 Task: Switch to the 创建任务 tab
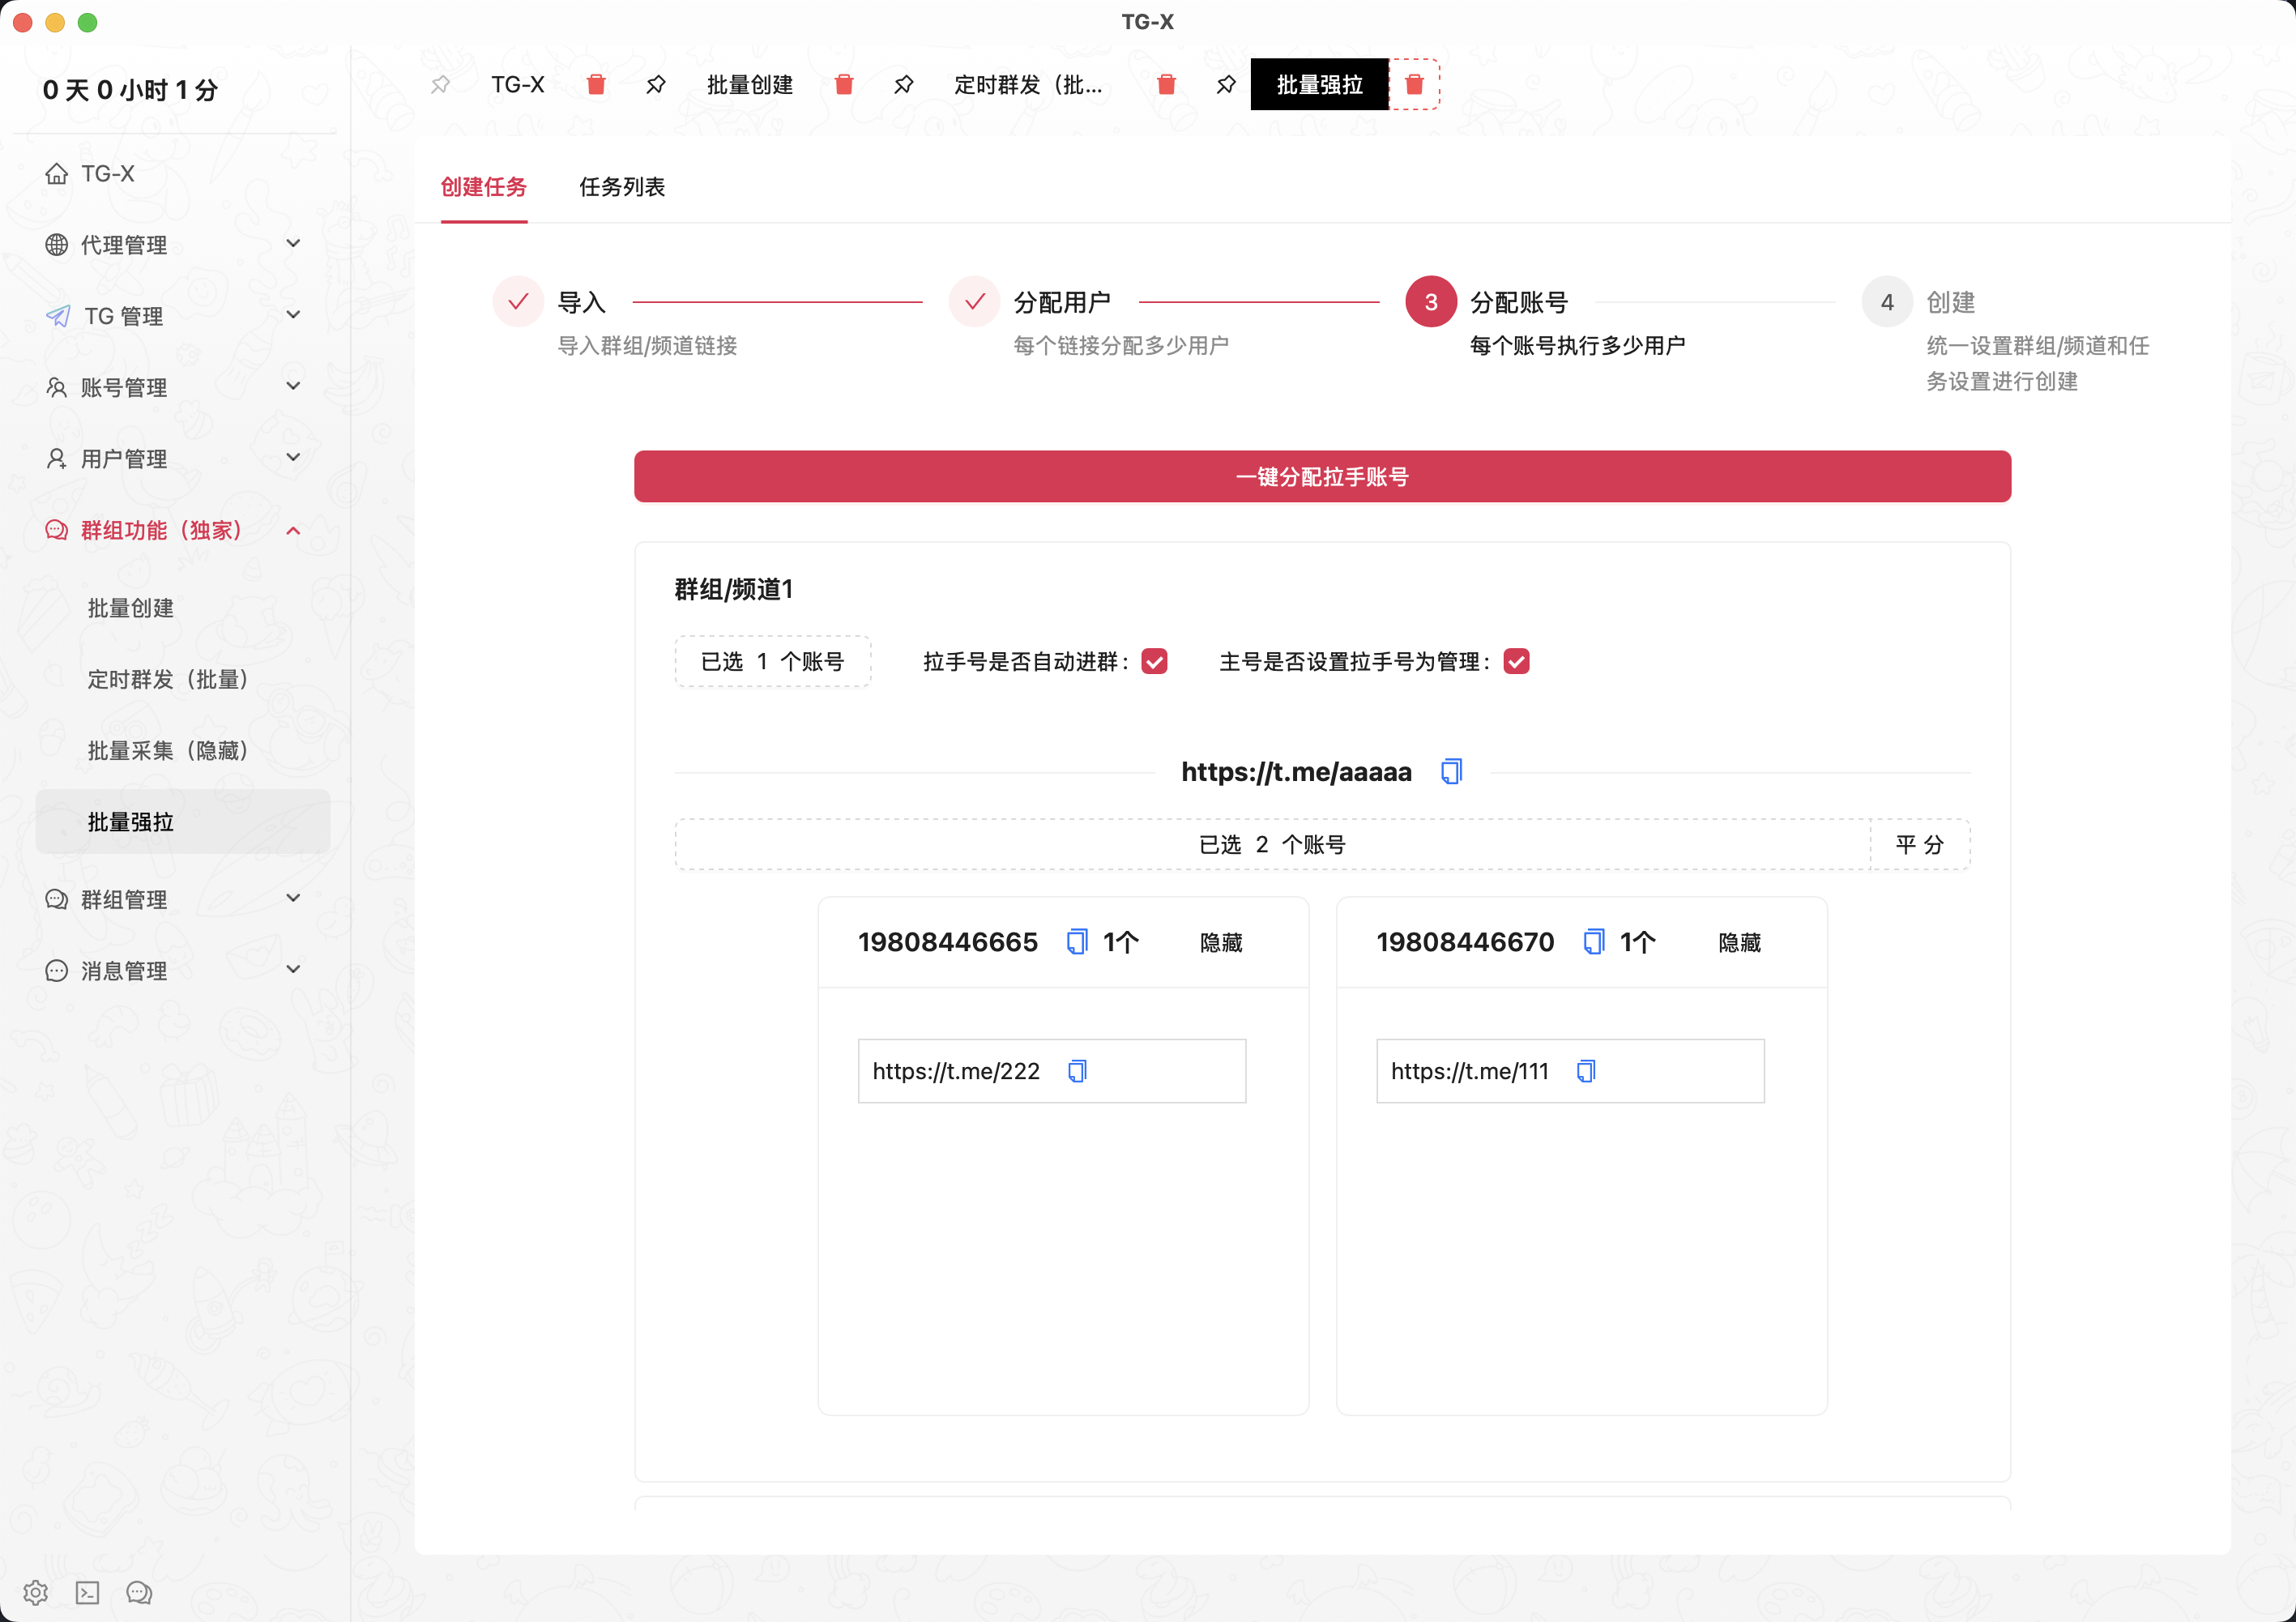click(484, 187)
